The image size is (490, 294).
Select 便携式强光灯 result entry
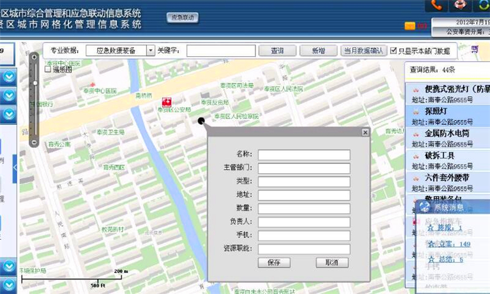(448, 93)
